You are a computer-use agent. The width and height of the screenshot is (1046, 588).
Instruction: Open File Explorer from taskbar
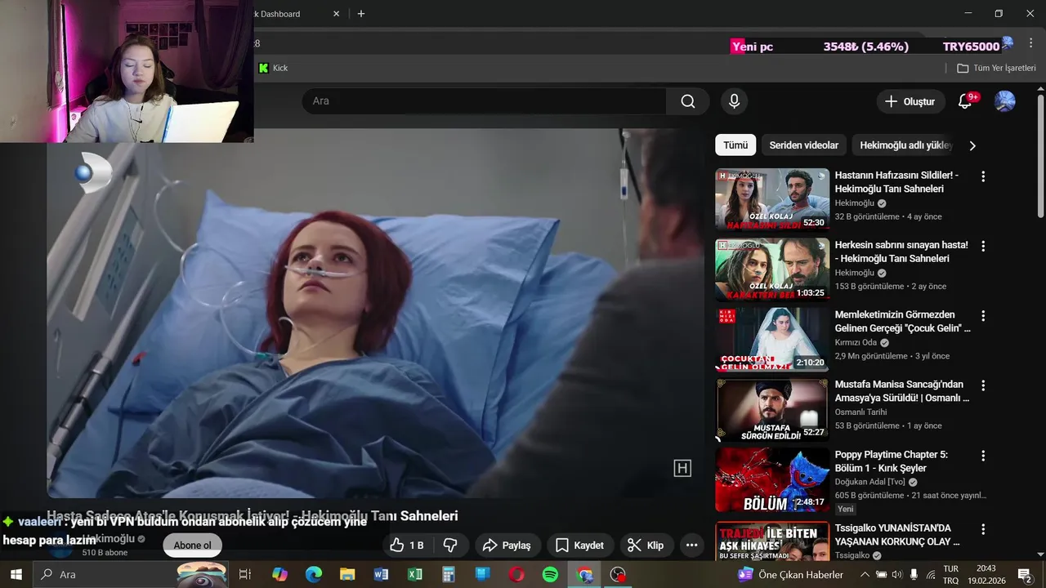pyautogui.click(x=347, y=574)
